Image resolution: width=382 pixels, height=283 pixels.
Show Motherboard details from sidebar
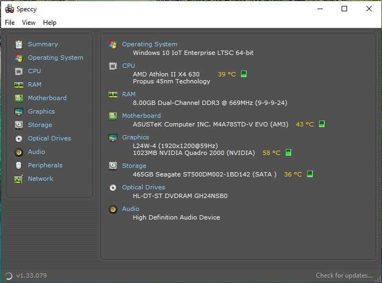(x=47, y=98)
